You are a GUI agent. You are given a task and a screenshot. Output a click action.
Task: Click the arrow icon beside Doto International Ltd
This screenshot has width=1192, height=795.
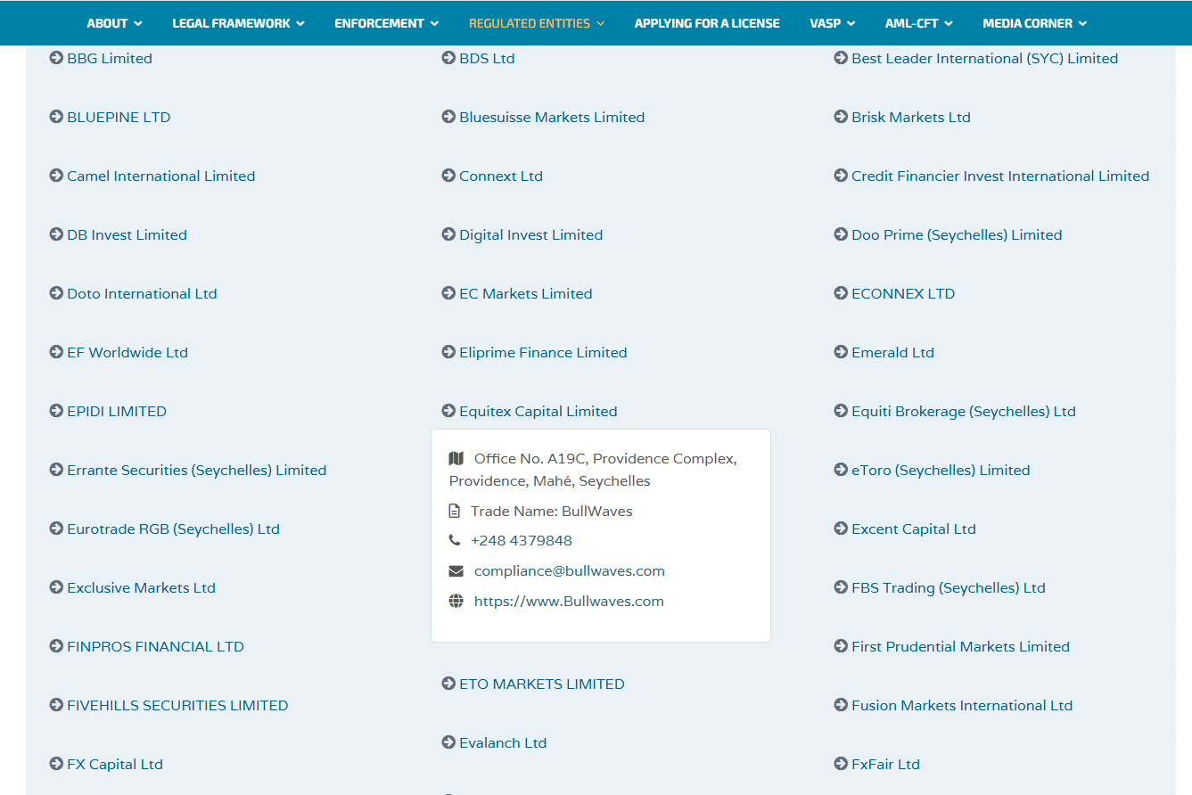pos(56,293)
